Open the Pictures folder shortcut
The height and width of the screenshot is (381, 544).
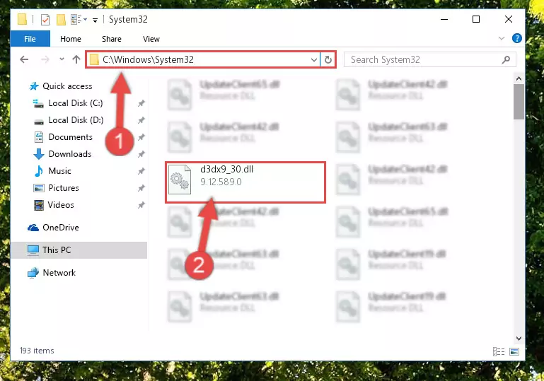coord(64,188)
